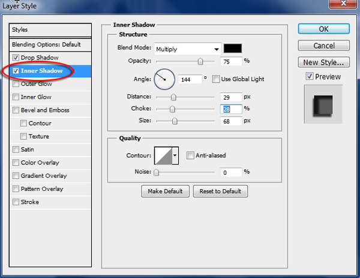Viewport: 360px width, 278px height.
Task: Select Blending Options: Default entry
Action: 46,44
